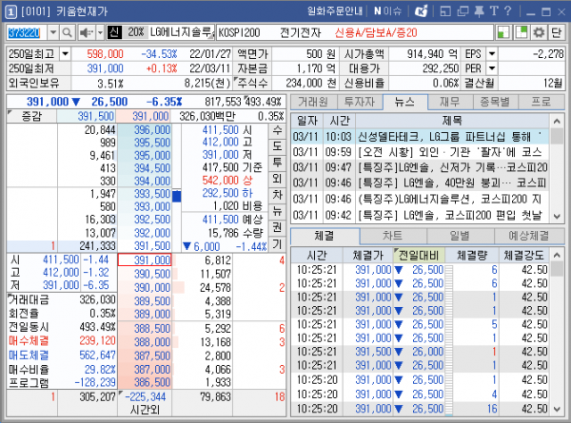Click the stock search magnifier icon
This screenshot has width=571, height=423.
[x=67, y=32]
